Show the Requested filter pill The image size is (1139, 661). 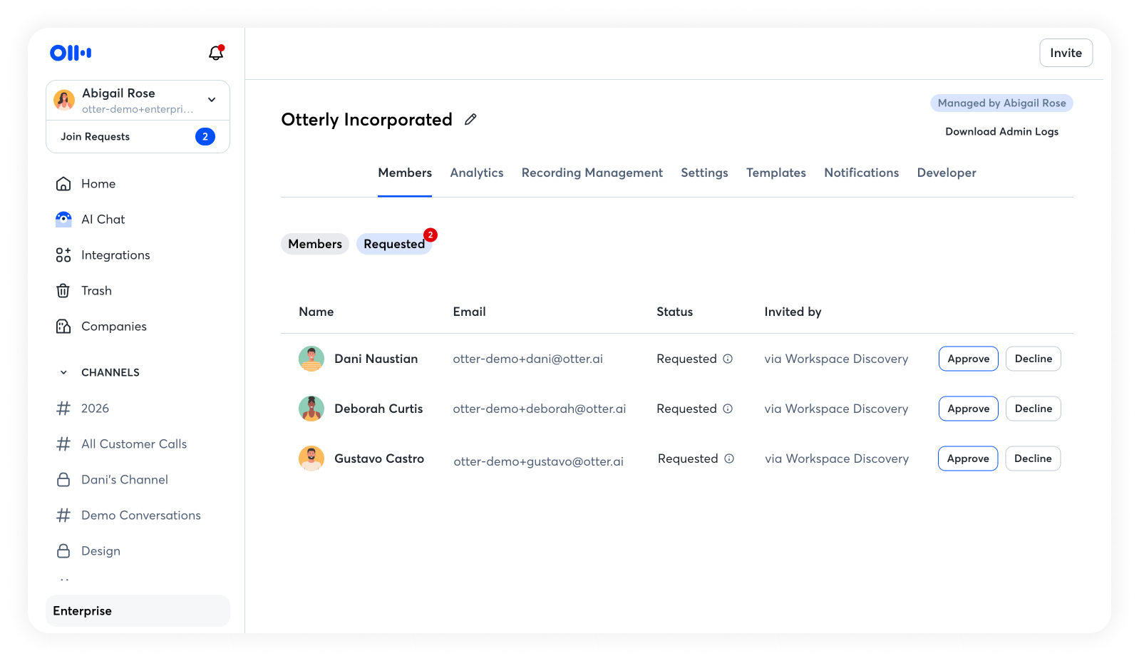click(394, 244)
